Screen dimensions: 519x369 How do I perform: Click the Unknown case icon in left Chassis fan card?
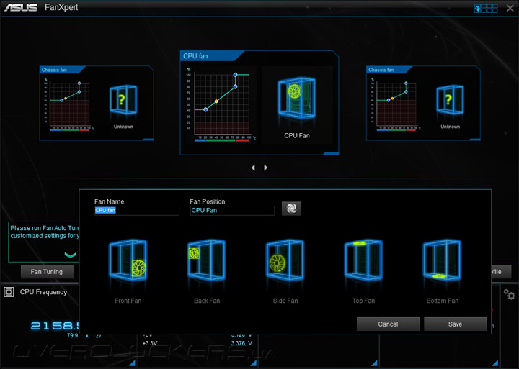tap(123, 100)
